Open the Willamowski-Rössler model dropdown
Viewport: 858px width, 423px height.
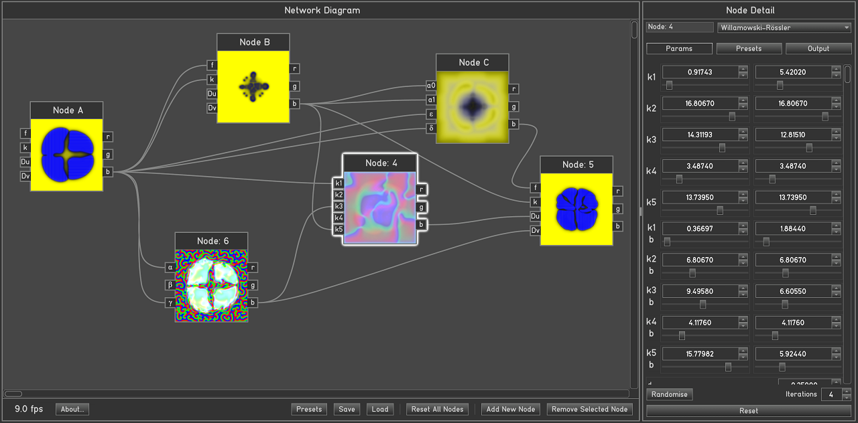[784, 27]
